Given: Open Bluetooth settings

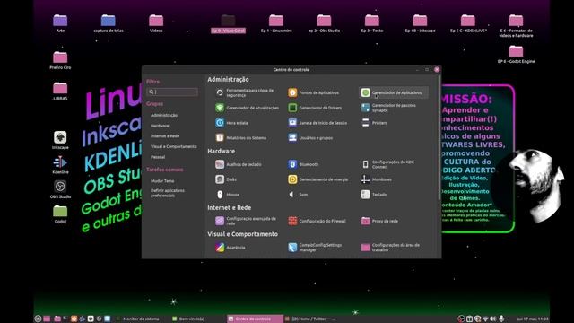Looking at the screenshot, I should [303, 164].
